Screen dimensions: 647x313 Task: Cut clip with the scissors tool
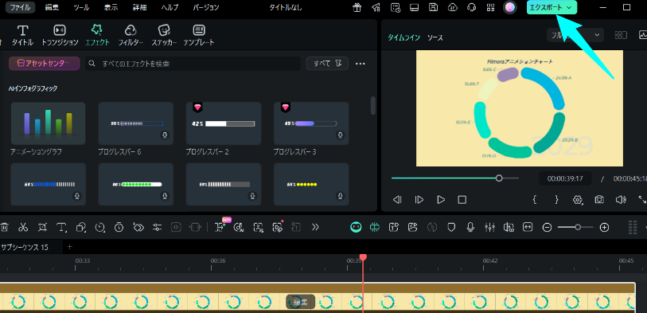(23, 227)
